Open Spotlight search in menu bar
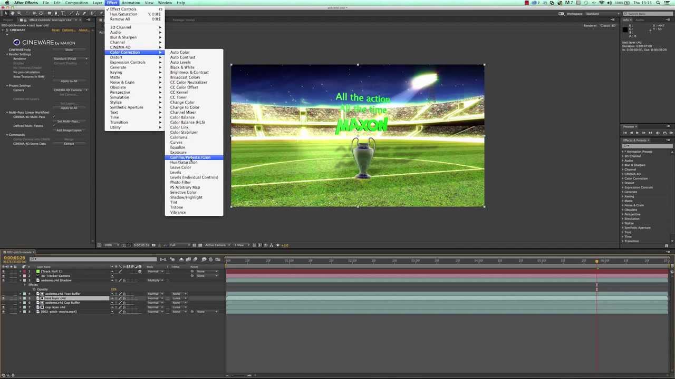This screenshot has width=675, height=379. (x=658, y=3)
